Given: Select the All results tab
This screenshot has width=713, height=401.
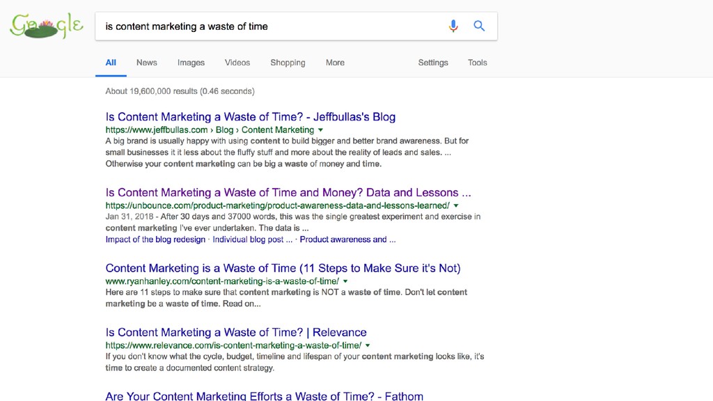Looking at the screenshot, I should tap(111, 63).
